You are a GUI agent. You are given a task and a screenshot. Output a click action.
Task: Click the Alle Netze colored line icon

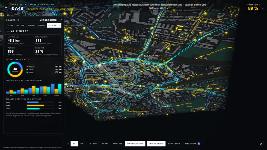8,31
